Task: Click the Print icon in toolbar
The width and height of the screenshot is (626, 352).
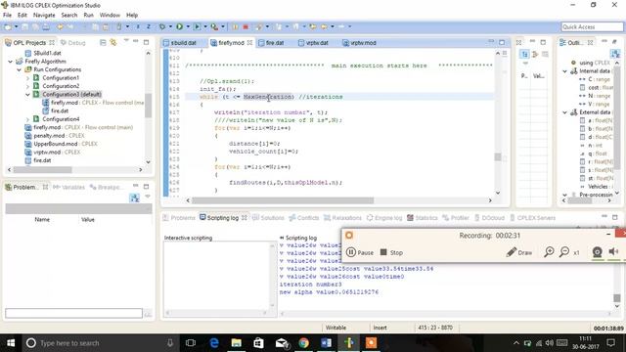Action: pos(46,26)
